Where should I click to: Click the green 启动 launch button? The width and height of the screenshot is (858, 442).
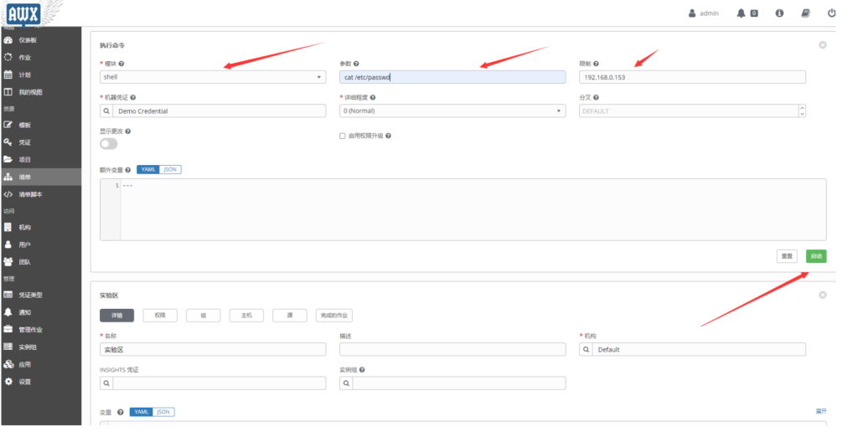click(x=815, y=256)
